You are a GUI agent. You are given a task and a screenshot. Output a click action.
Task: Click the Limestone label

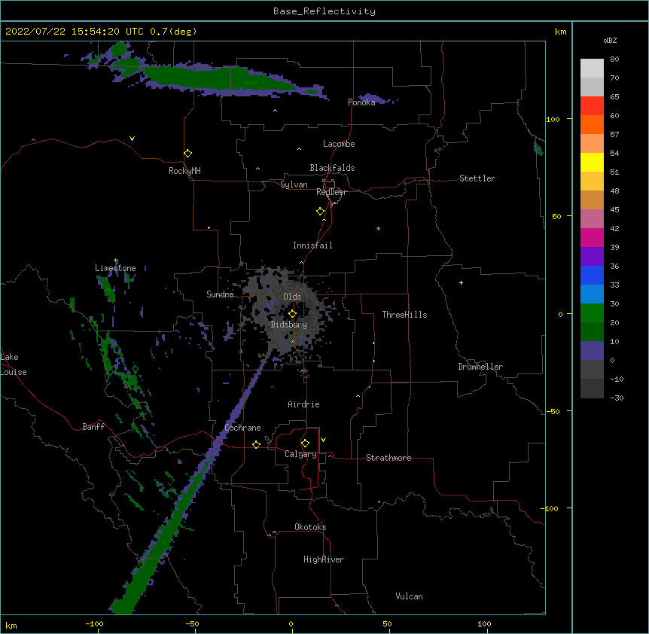pos(115,268)
